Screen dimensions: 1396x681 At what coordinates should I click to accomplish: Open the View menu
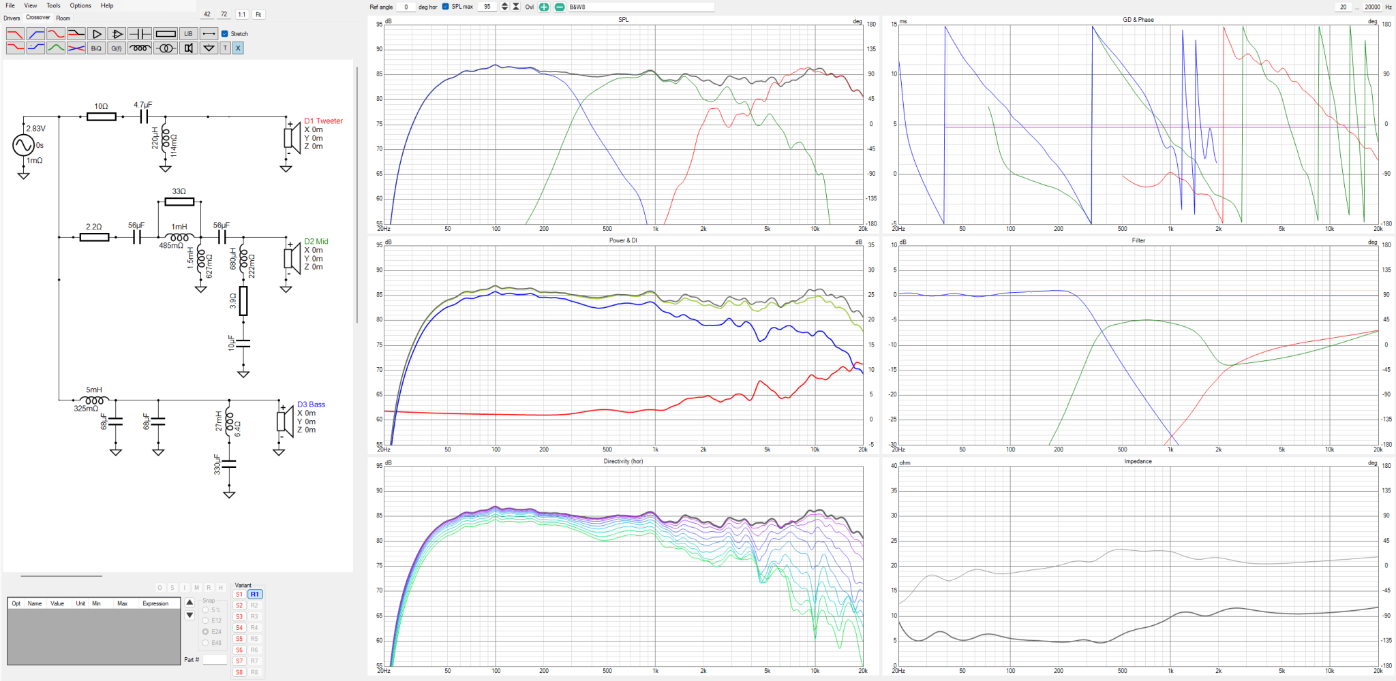coord(31,5)
